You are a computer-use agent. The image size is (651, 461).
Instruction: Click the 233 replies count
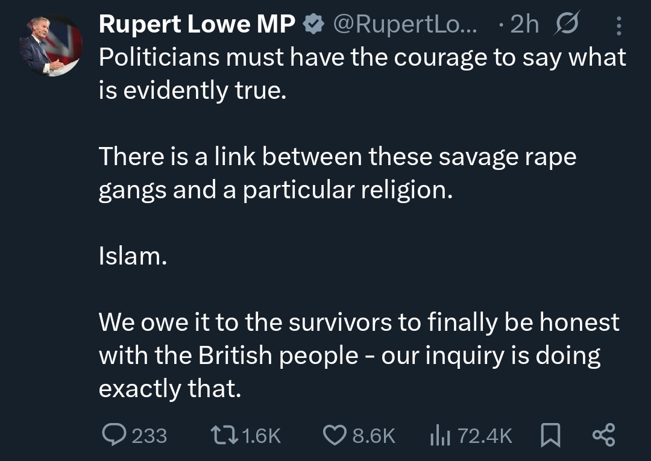tap(149, 435)
